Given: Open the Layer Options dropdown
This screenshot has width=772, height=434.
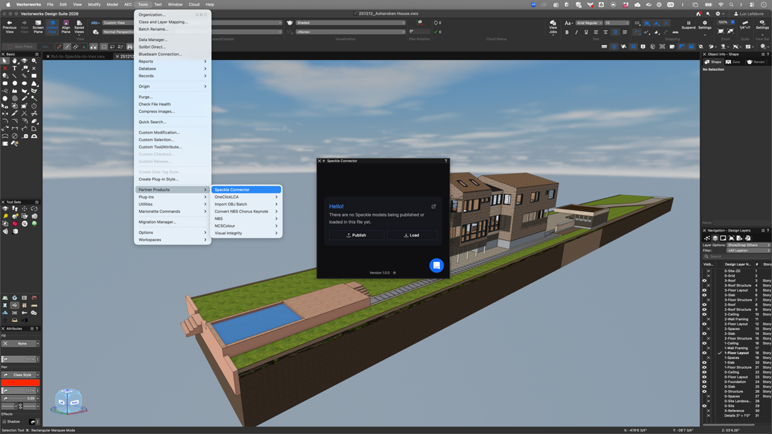Looking at the screenshot, I should (x=748, y=245).
